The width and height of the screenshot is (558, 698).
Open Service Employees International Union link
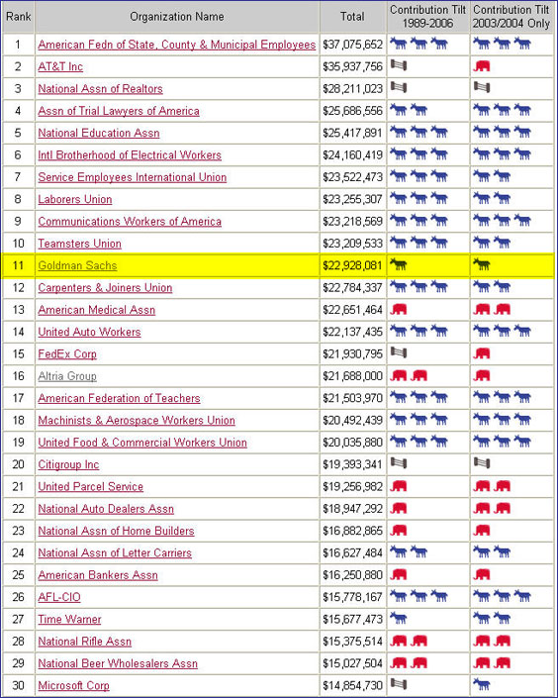133,177
